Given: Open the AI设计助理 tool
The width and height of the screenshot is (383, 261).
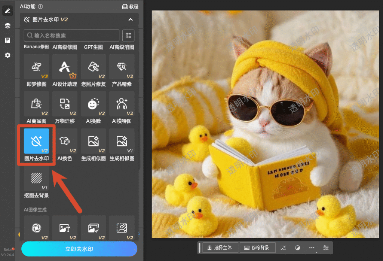Looking at the screenshot, I should click(65, 67).
